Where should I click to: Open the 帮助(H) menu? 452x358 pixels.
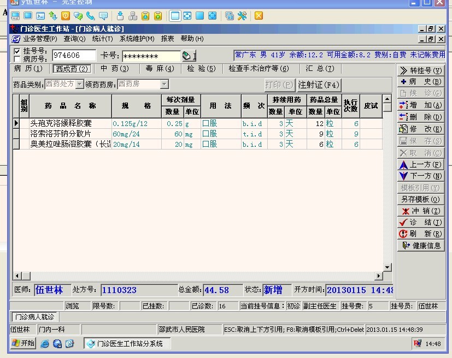pyautogui.click(x=192, y=39)
